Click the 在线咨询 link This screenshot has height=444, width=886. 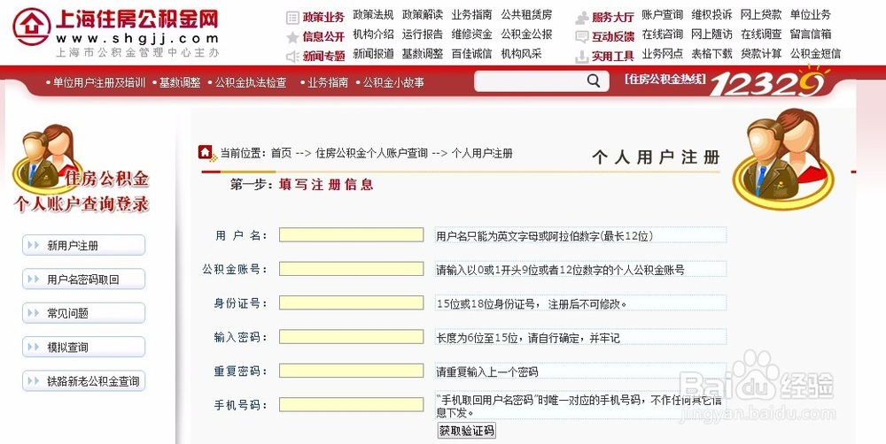pyautogui.click(x=662, y=34)
